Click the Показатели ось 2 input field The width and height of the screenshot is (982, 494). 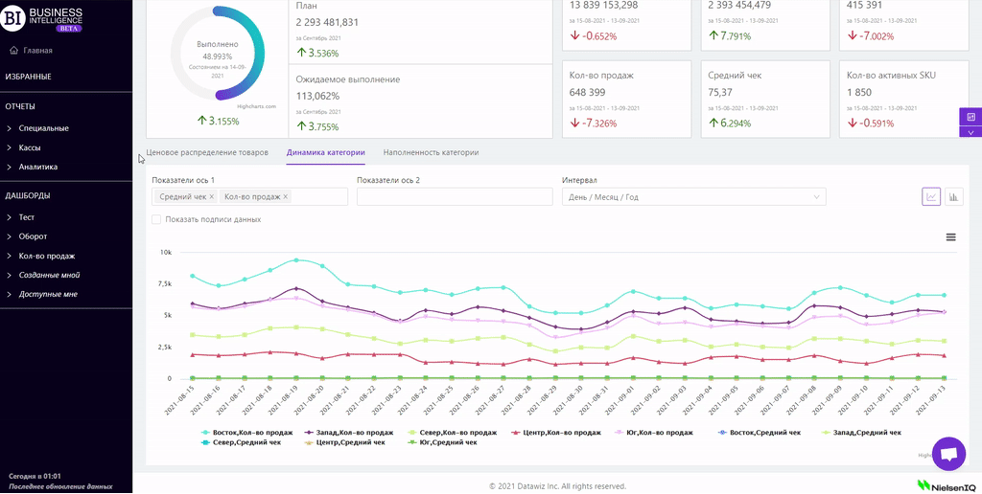tap(454, 196)
